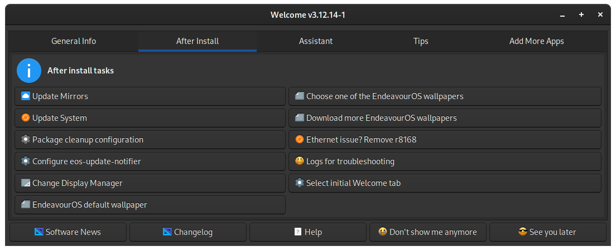Click the After install tasks heading text
The height and width of the screenshot is (251, 616).
point(80,71)
